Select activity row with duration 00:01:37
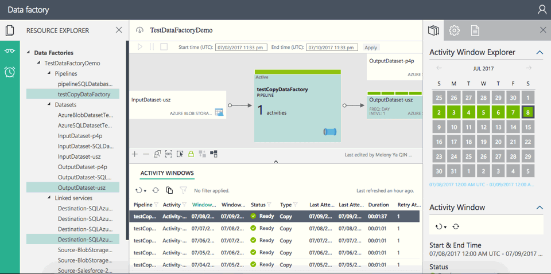 [x=274, y=217]
